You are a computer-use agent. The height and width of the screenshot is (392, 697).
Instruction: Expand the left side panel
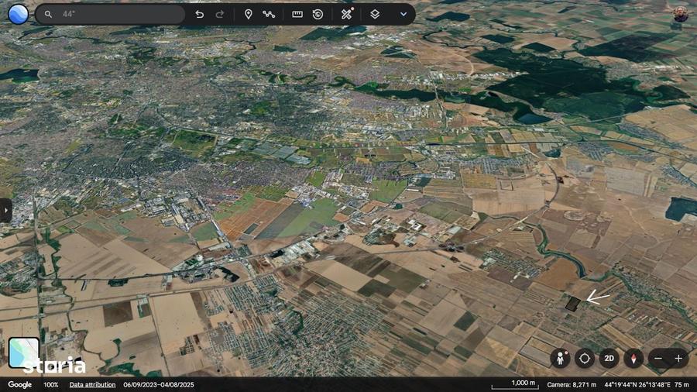pos(5,210)
